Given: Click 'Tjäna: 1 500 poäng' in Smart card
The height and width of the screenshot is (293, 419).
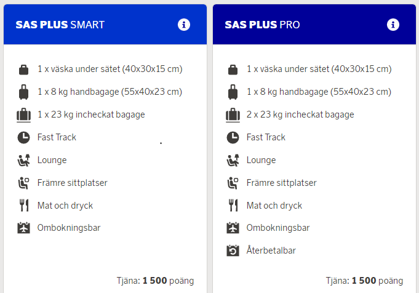Looking at the screenshot, I should 155,281.
